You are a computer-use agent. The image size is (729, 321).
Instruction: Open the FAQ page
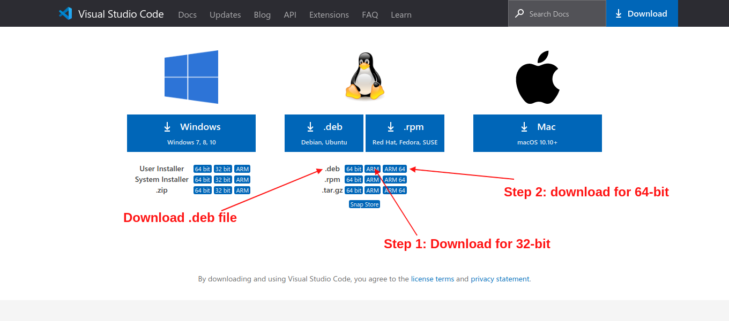[370, 15]
